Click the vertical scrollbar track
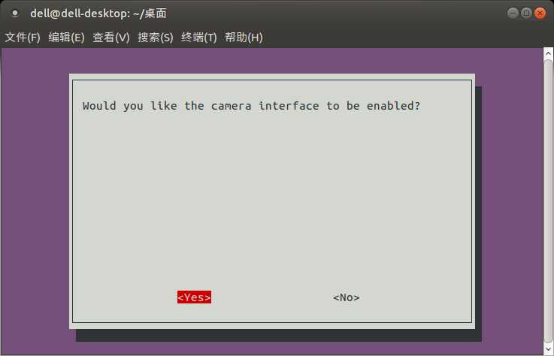 (x=548, y=201)
